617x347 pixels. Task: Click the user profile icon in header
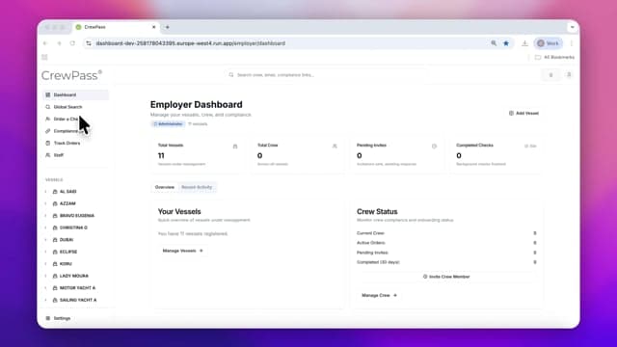pos(569,75)
